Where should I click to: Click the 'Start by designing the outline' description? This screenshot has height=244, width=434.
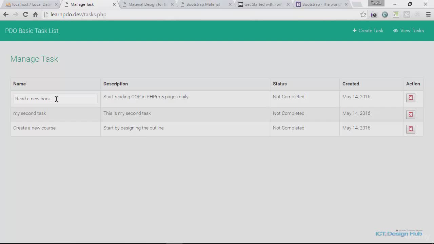(x=133, y=128)
